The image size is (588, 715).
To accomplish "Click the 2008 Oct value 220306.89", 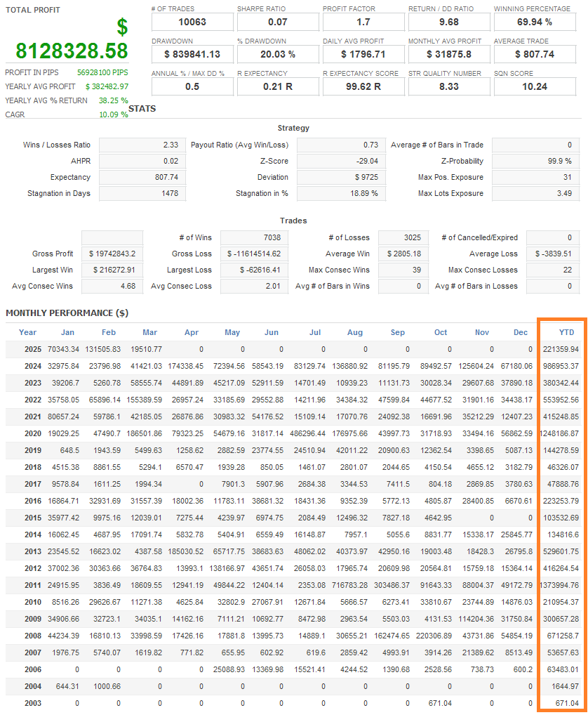I will (434, 636).
